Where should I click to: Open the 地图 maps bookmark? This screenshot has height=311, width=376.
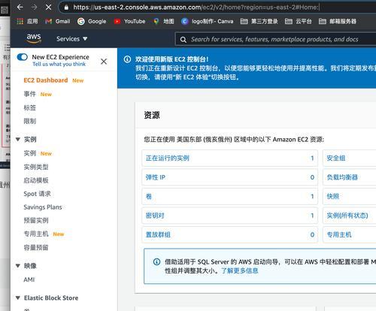coord(164,21)
